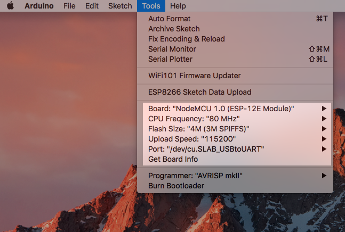This screenshot has width=345, height=232.
Task: Open the Serial Monitor
Action: 235,49
